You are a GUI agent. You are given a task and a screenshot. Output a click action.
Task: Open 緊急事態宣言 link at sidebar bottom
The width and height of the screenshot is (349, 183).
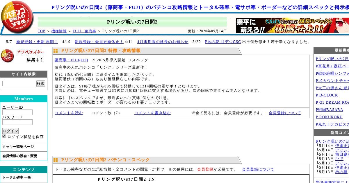click(332, 182)
